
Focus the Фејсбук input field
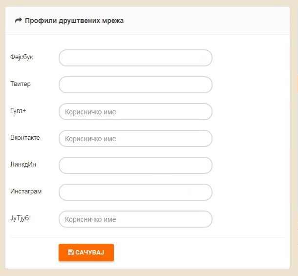135,58
